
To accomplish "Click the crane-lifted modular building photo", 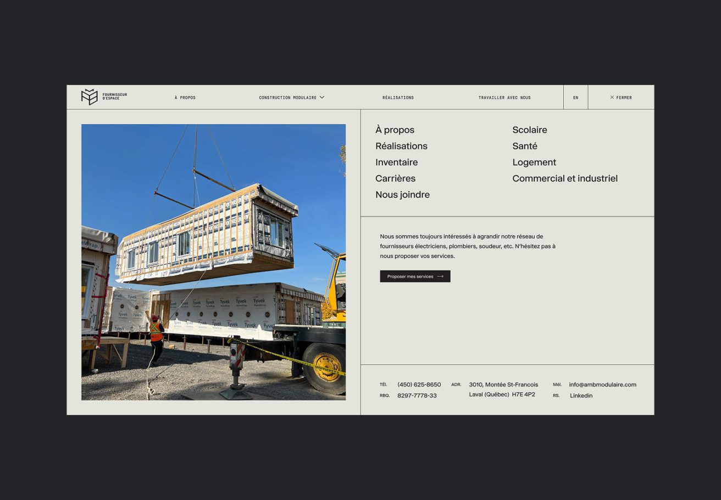I will [213, 262].
